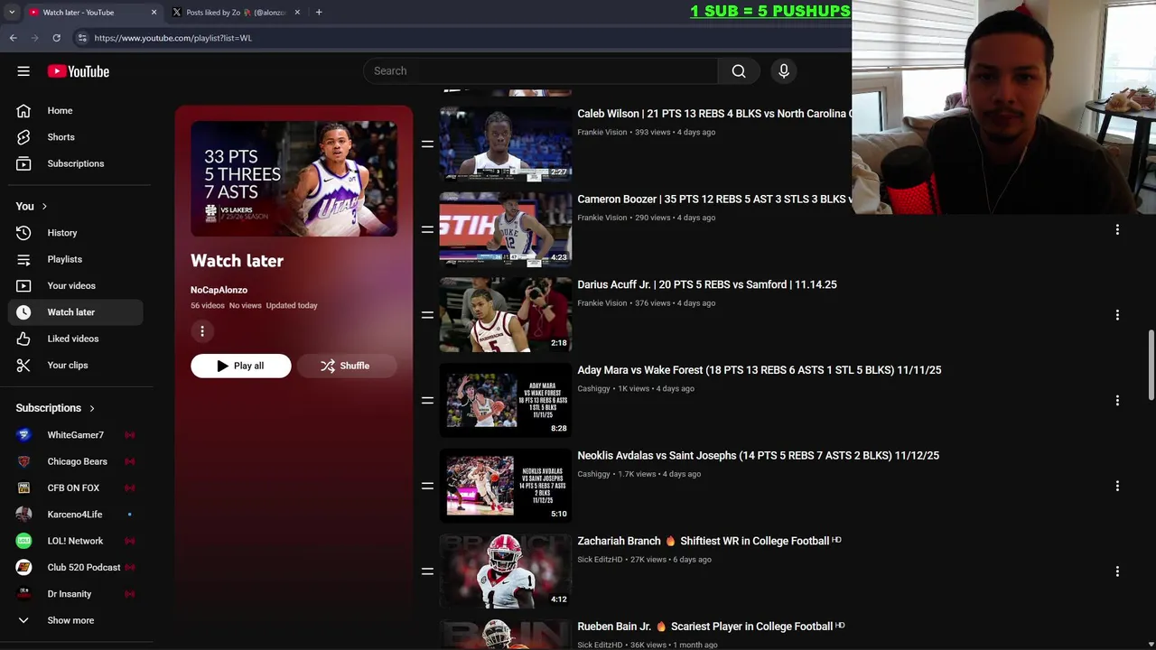Click the YouTube logo
The image size is (1156, 650).
click(x=79, y=71)
